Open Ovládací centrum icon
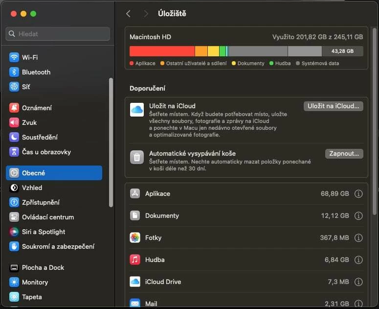This screenshot has height=309, width=379. point(14,217)
